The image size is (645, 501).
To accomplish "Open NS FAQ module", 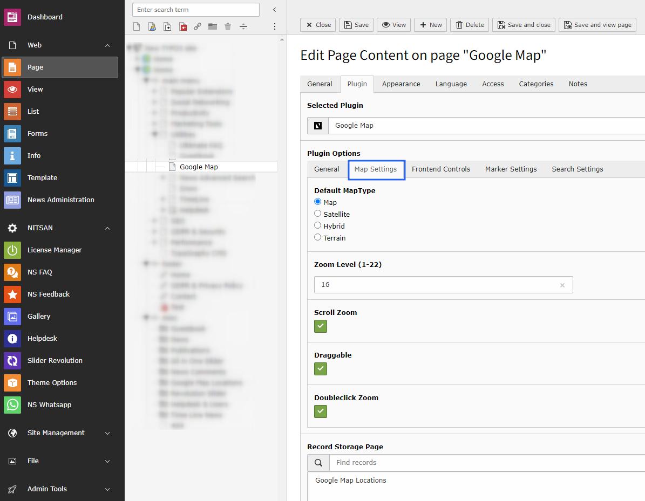I will click(x=60, y=272).
